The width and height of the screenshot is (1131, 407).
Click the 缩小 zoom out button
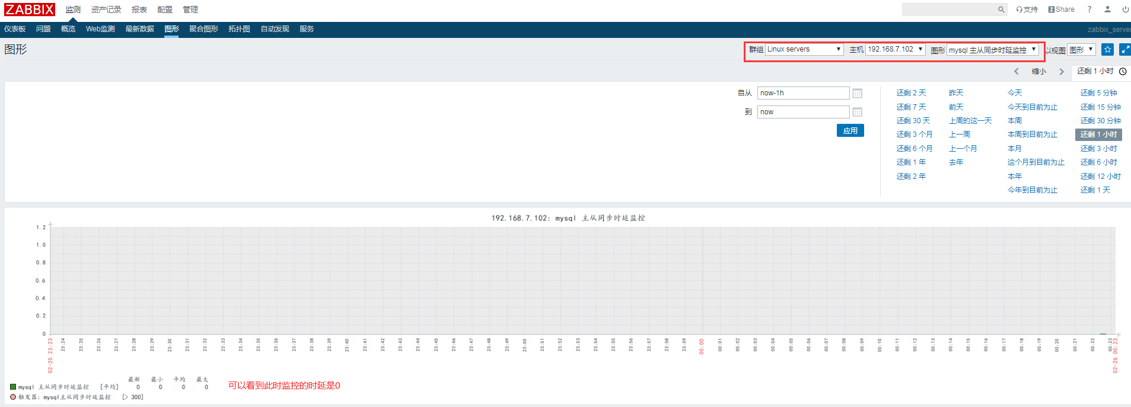pyautogui.click(x=1039, y=72)
